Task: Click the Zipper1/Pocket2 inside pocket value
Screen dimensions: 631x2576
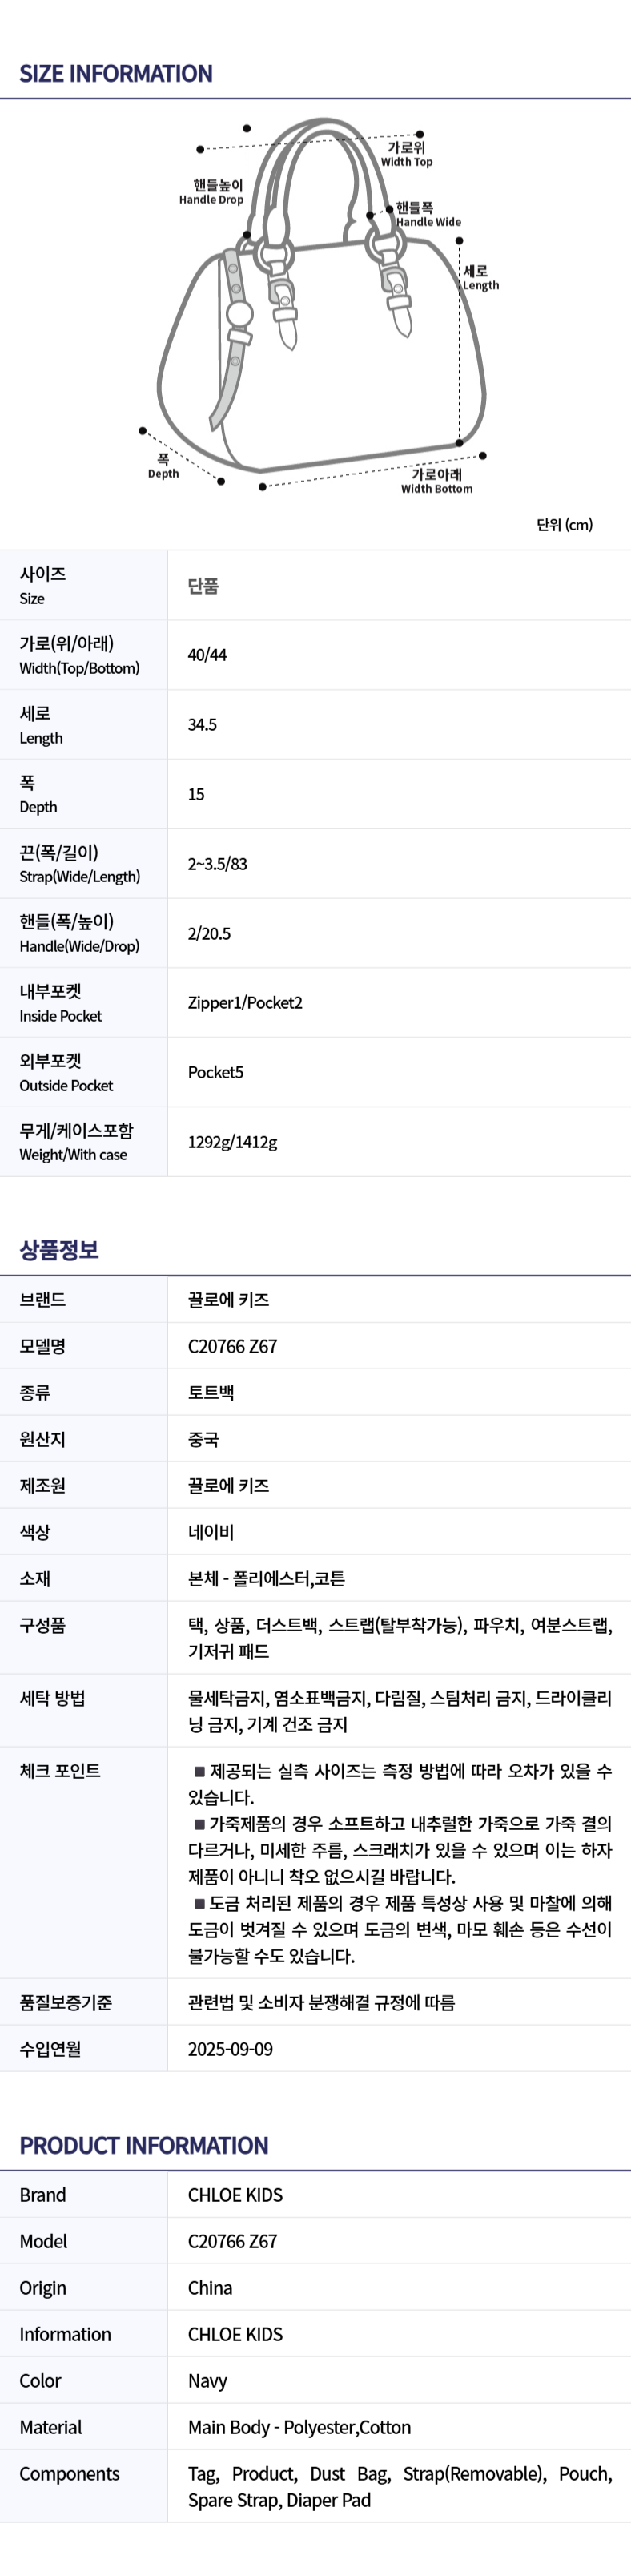Action: click(245, 1003)
